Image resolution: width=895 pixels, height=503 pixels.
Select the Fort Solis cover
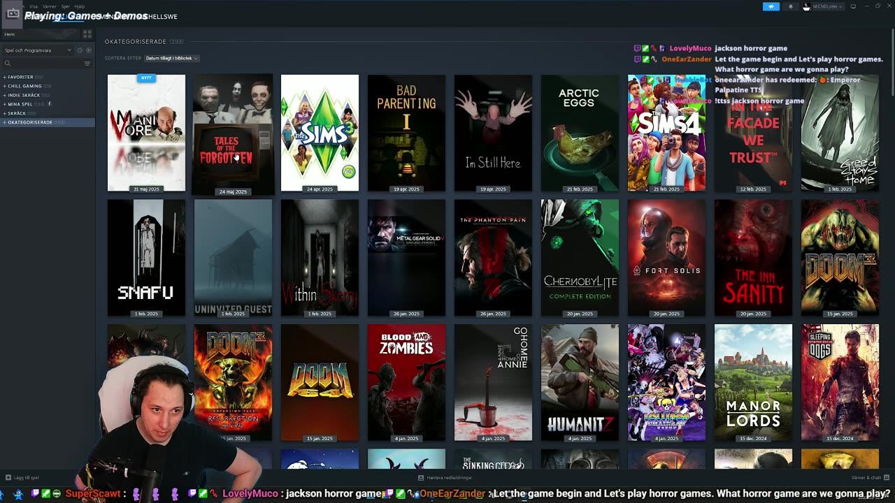tap(666, 258)
